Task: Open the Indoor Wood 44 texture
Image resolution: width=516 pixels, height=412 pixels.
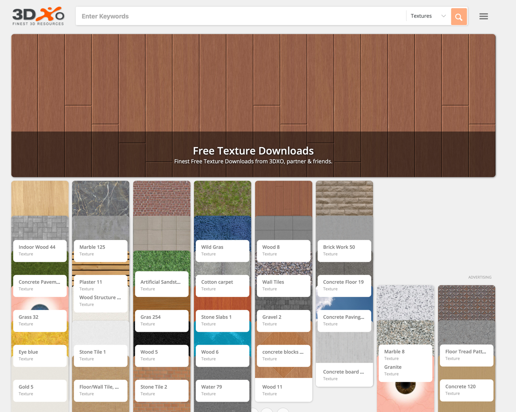Action: 40,250
